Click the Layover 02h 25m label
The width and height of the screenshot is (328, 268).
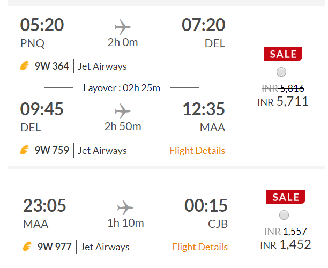(x=122, y=88)
